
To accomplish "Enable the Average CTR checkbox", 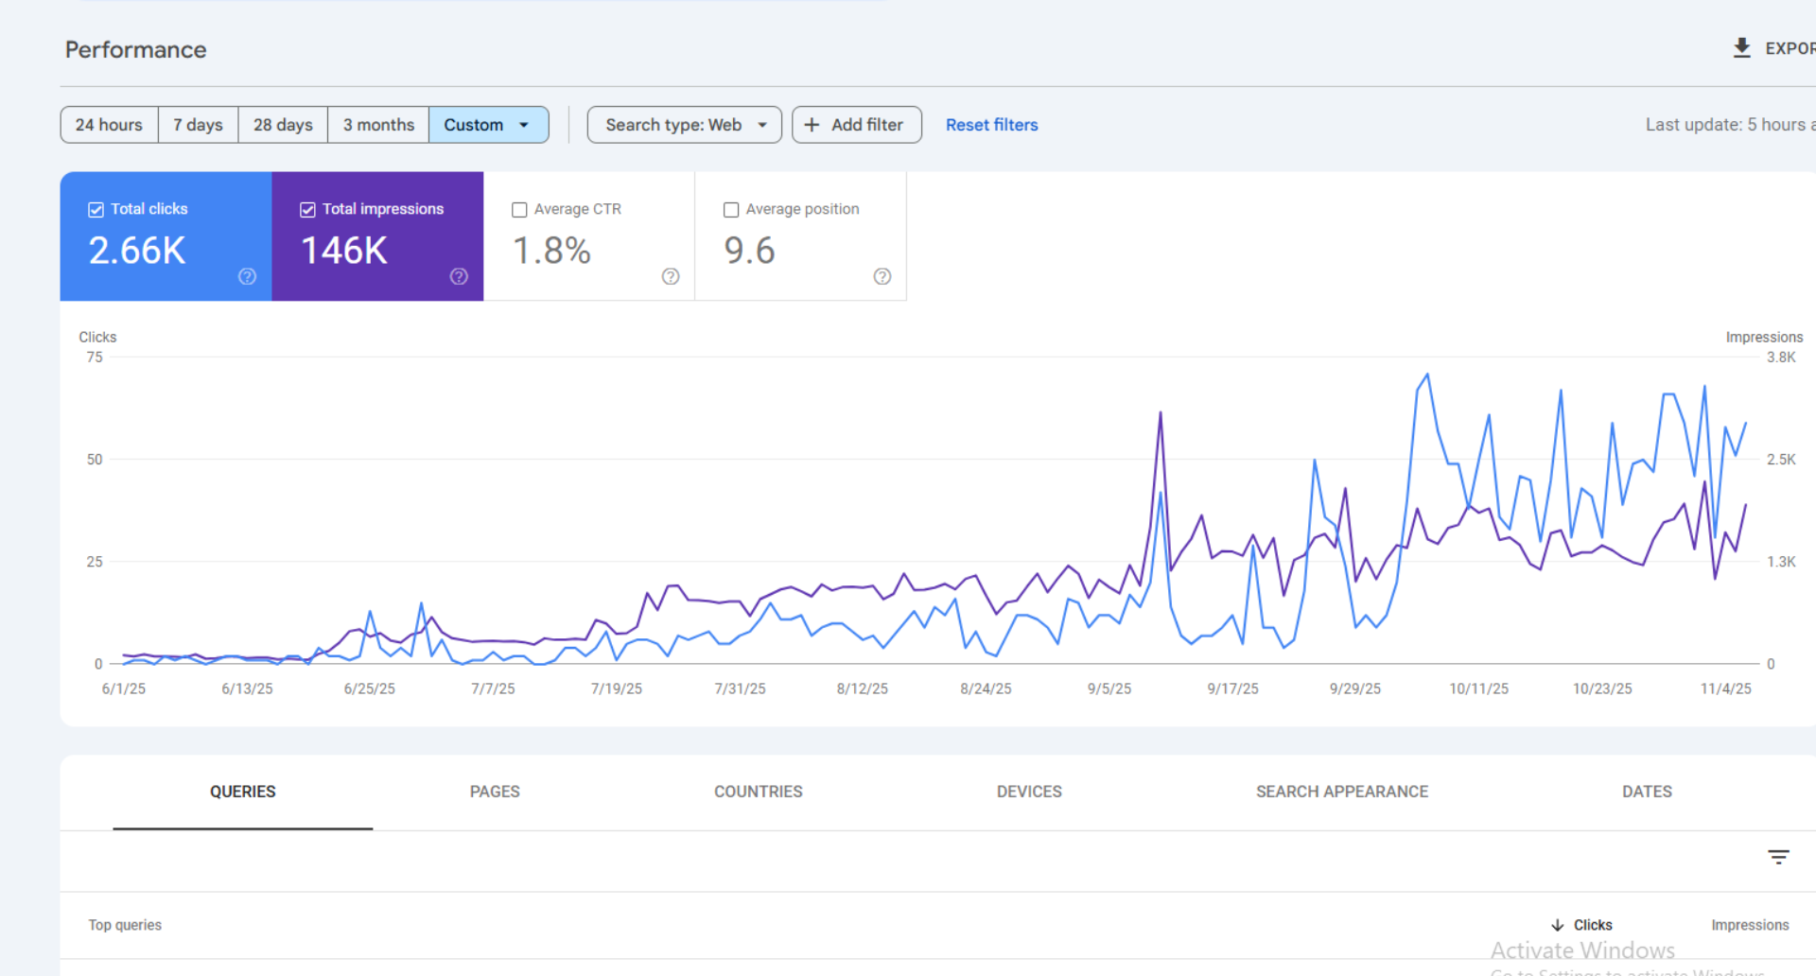I will 518,209.
